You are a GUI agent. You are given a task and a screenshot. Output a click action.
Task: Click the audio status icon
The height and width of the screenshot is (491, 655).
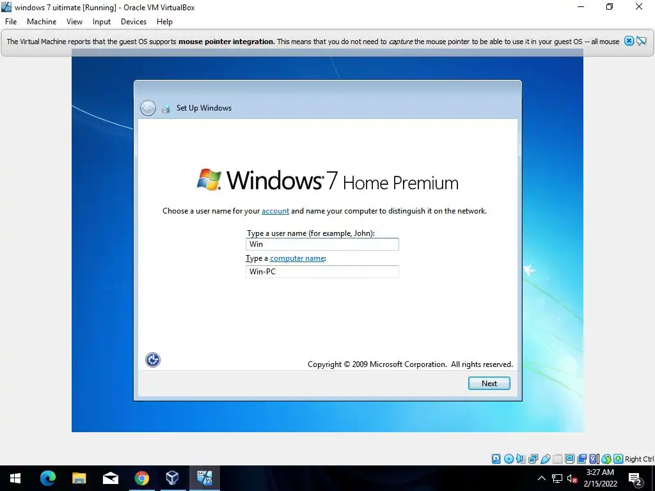pyautogui.click(x=521, y=459)
